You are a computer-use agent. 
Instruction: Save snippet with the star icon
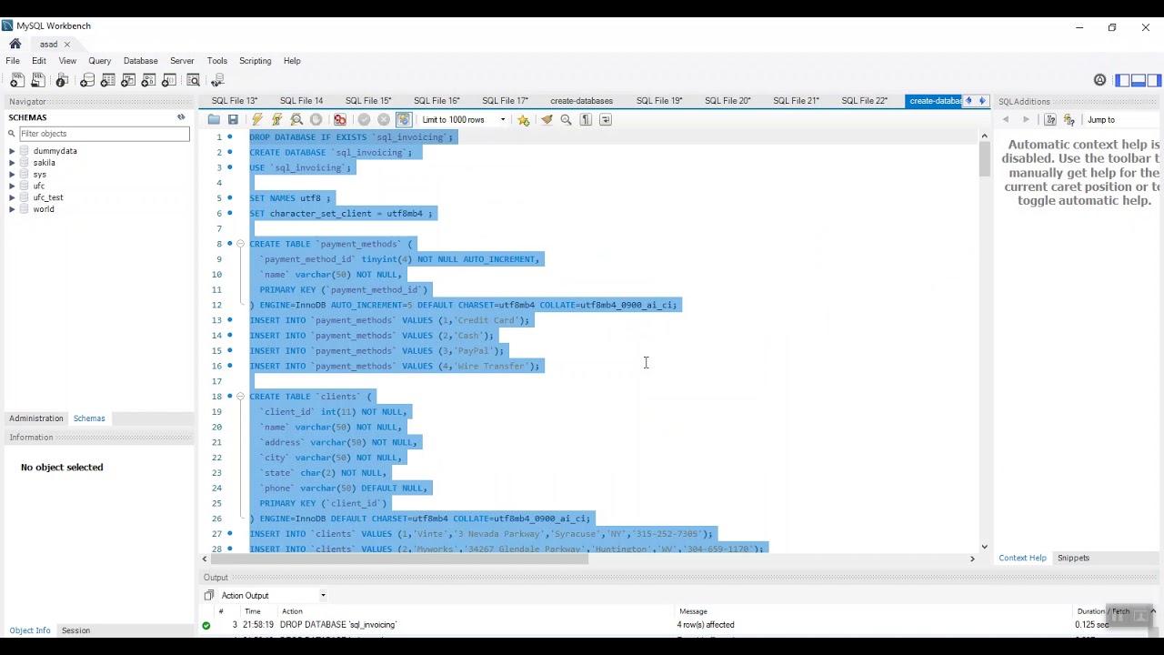pos(524,119)
